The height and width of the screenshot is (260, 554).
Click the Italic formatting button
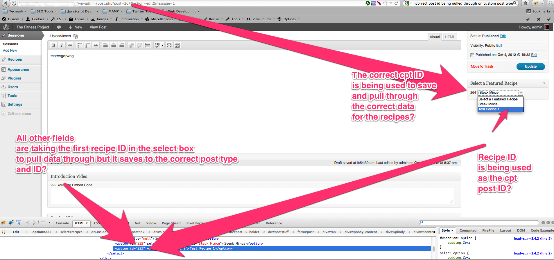click(x=62, y=45)
